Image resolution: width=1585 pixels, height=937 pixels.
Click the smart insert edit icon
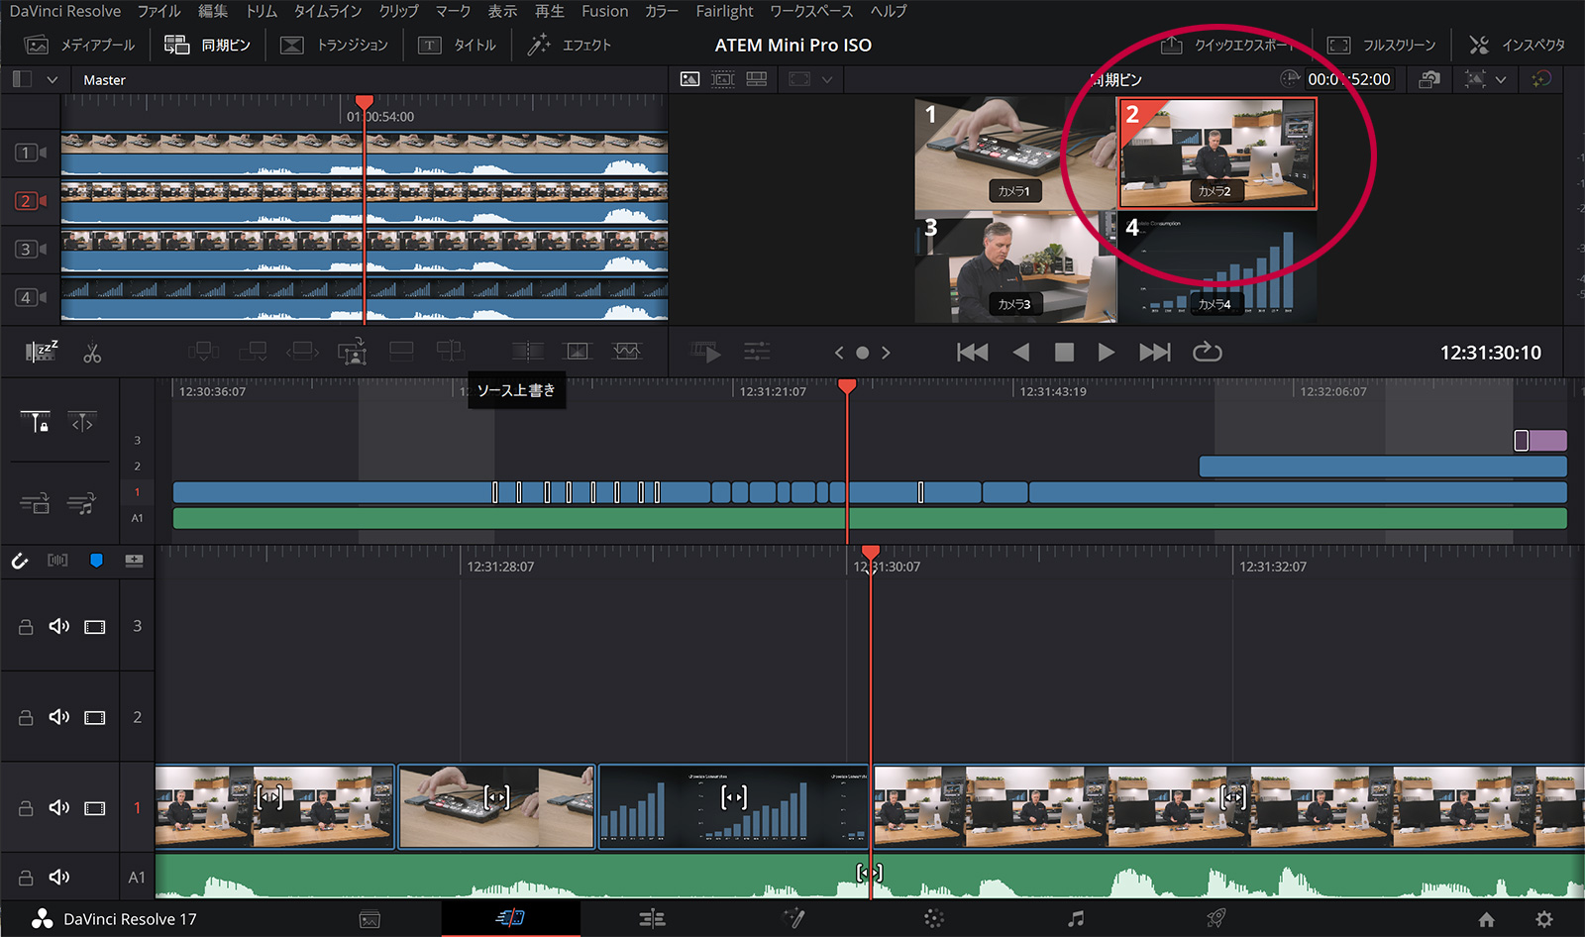[204, 352]
